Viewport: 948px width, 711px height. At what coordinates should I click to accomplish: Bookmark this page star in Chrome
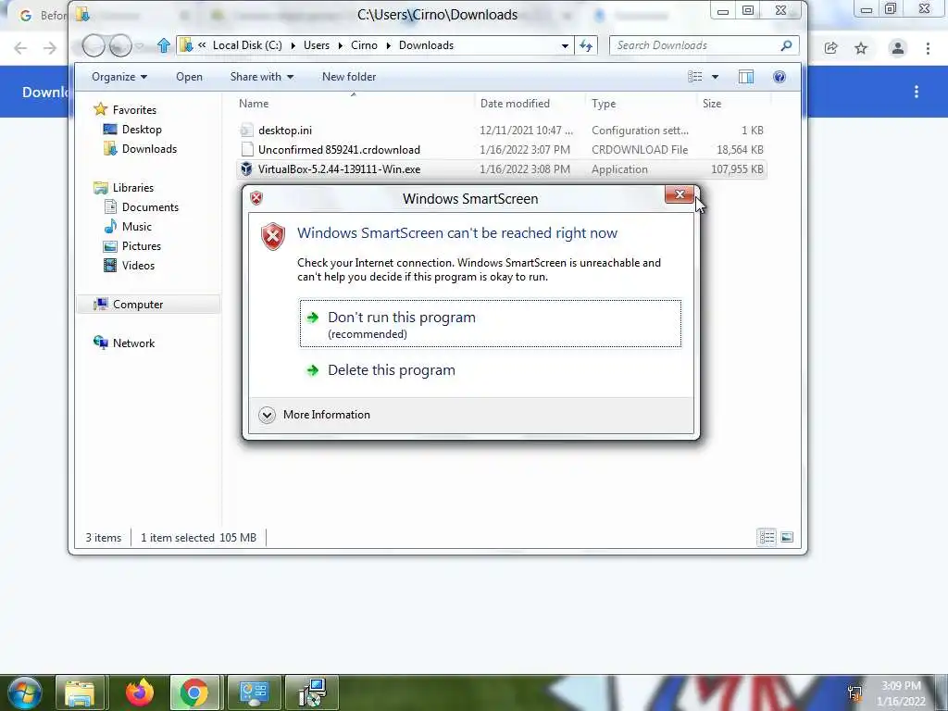pyautogui.click(x=861, y=48)
